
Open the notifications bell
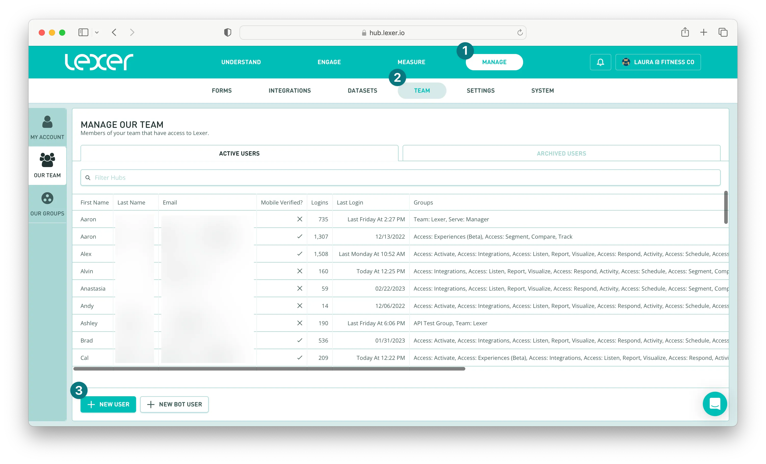[x=600, y=62]
